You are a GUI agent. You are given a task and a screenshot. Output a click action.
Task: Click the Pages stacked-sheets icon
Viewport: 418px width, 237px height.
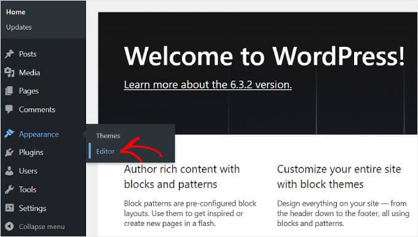point(9,91)
